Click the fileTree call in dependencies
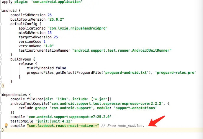Viewport: 203px width, 139px height. [35, 99]
